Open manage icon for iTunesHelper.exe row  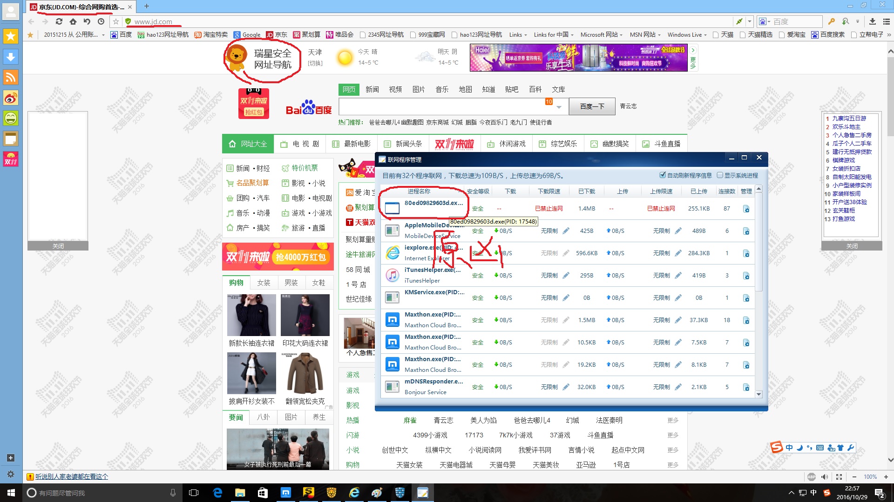pos(746,276)
